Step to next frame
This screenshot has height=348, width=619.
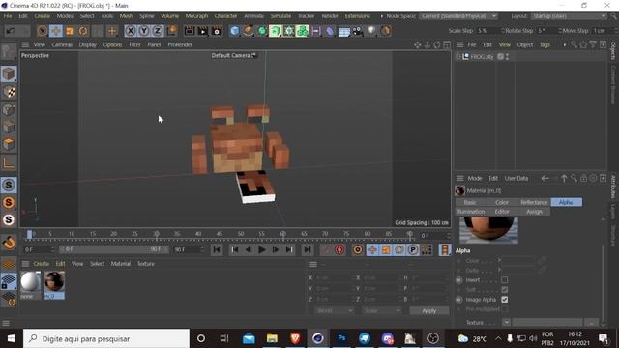(x=275, y=249)
